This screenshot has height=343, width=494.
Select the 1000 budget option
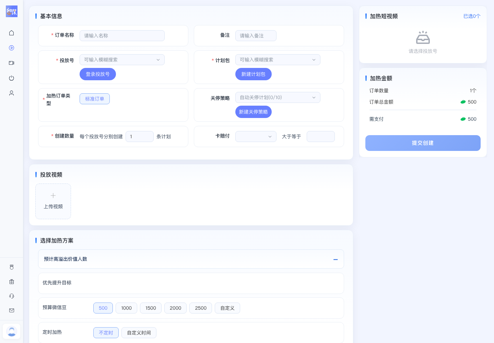pos(126,308)
